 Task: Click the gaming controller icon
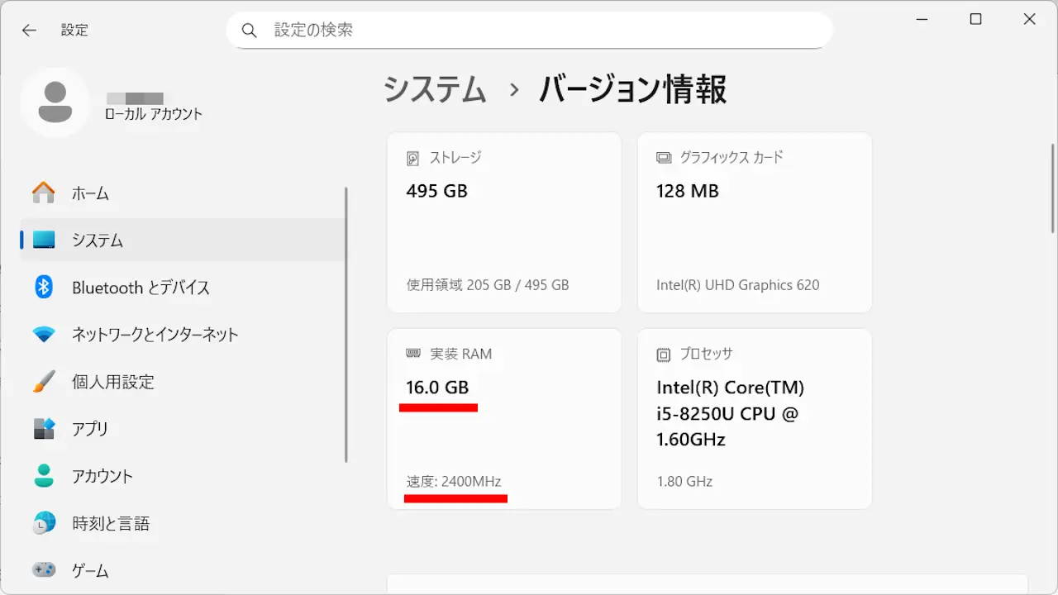coord(44,570)
